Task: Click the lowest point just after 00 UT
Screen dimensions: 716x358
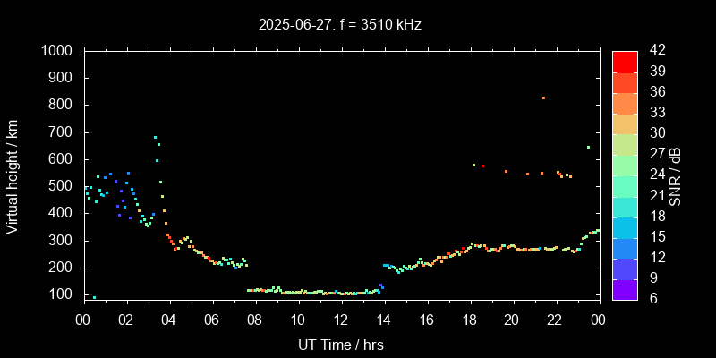Action: tap(94, 297)
